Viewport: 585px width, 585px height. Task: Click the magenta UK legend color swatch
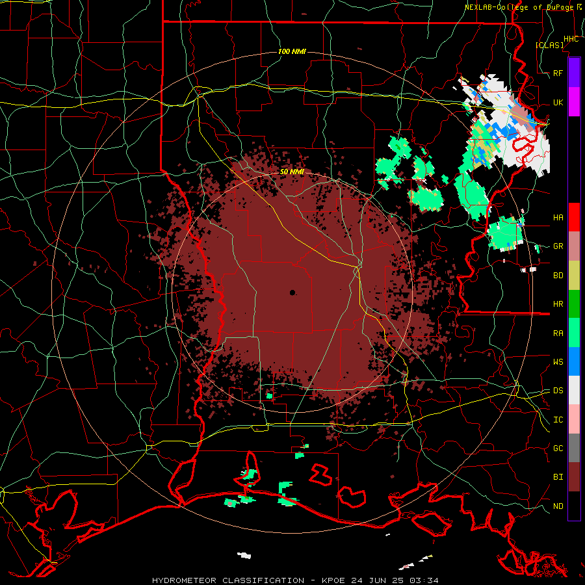[x=574, y=102]
